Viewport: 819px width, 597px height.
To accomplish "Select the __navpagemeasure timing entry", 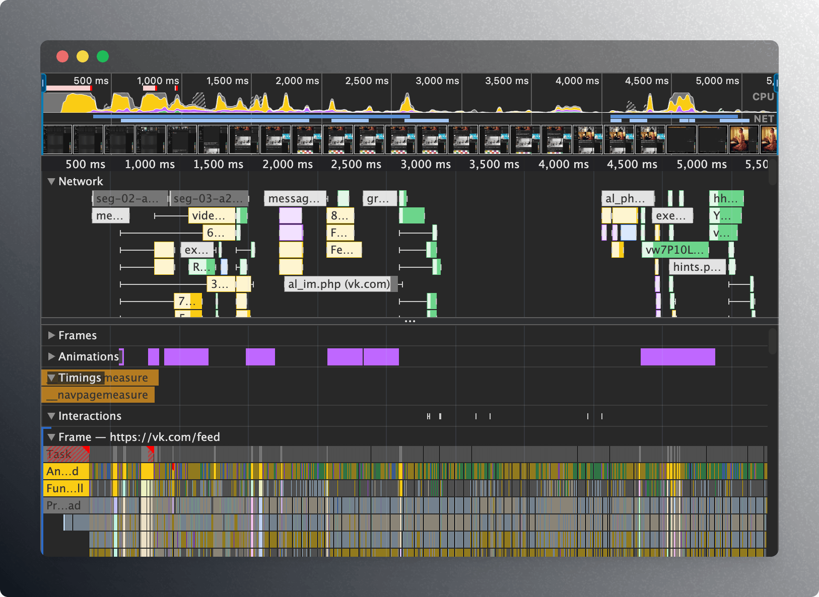I will pyautogui.click(x=98, y=395).
